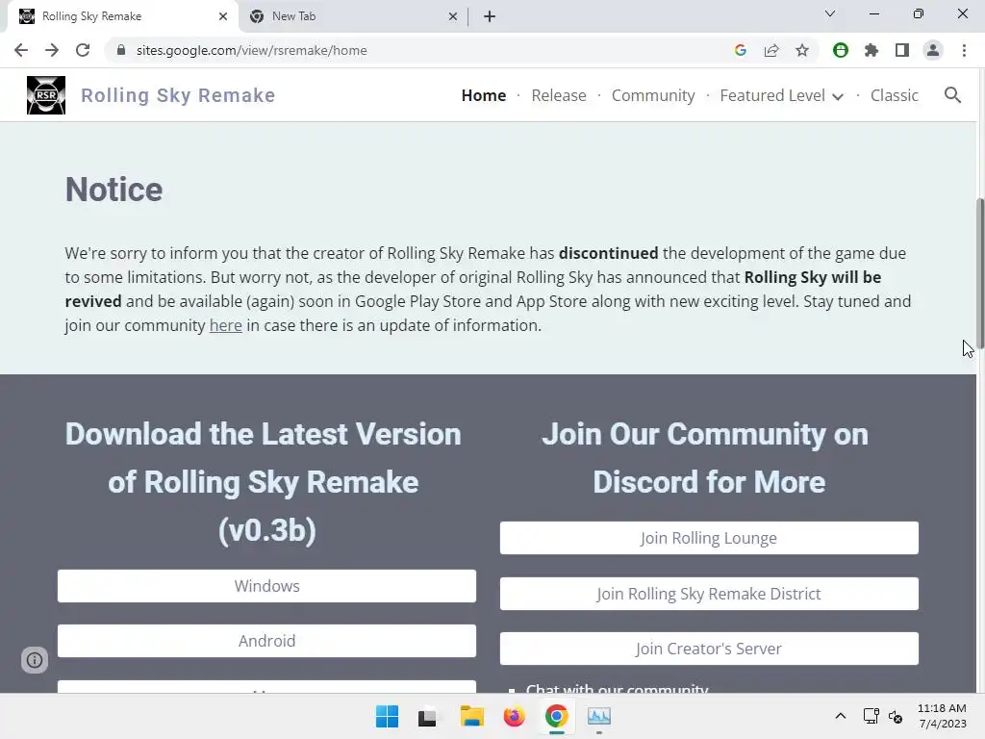Reload the current page

point(83,50)
